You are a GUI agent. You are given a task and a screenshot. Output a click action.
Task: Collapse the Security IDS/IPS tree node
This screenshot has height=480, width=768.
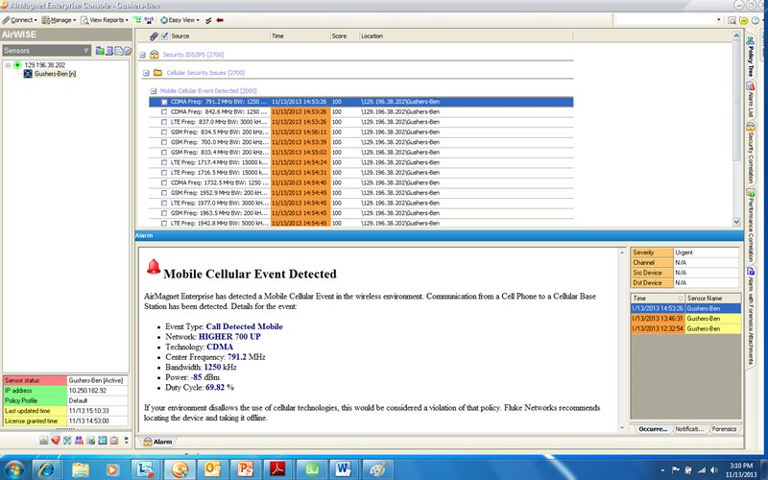pyautogui.click(x=142, y=55)
